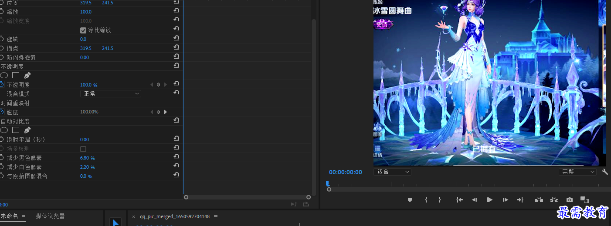Go to previous 不透明度 keyframe
The height and width of the screenshot is (226, 611).
pyautogui.click(x=152, y=85)
